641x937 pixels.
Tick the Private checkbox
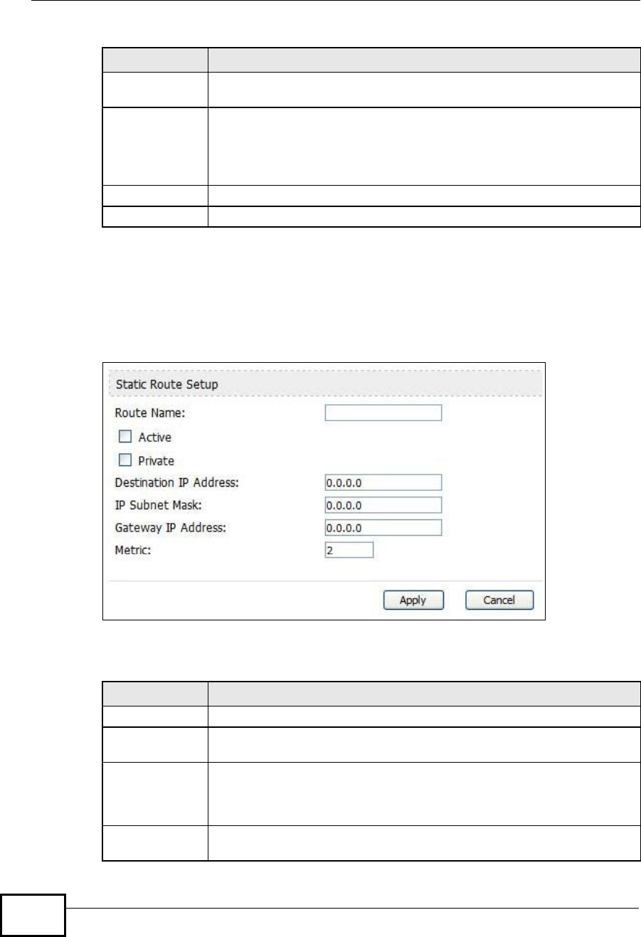click(126, 460)
